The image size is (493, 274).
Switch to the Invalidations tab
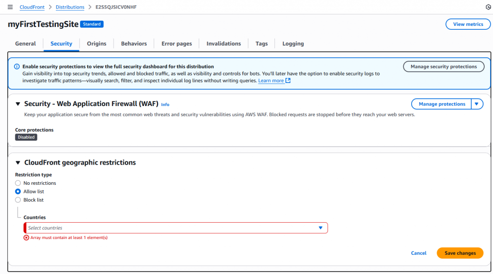(223, 44)
